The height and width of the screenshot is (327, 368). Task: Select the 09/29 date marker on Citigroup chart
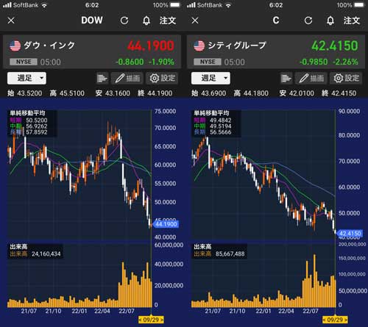click(x=335, y=320)
